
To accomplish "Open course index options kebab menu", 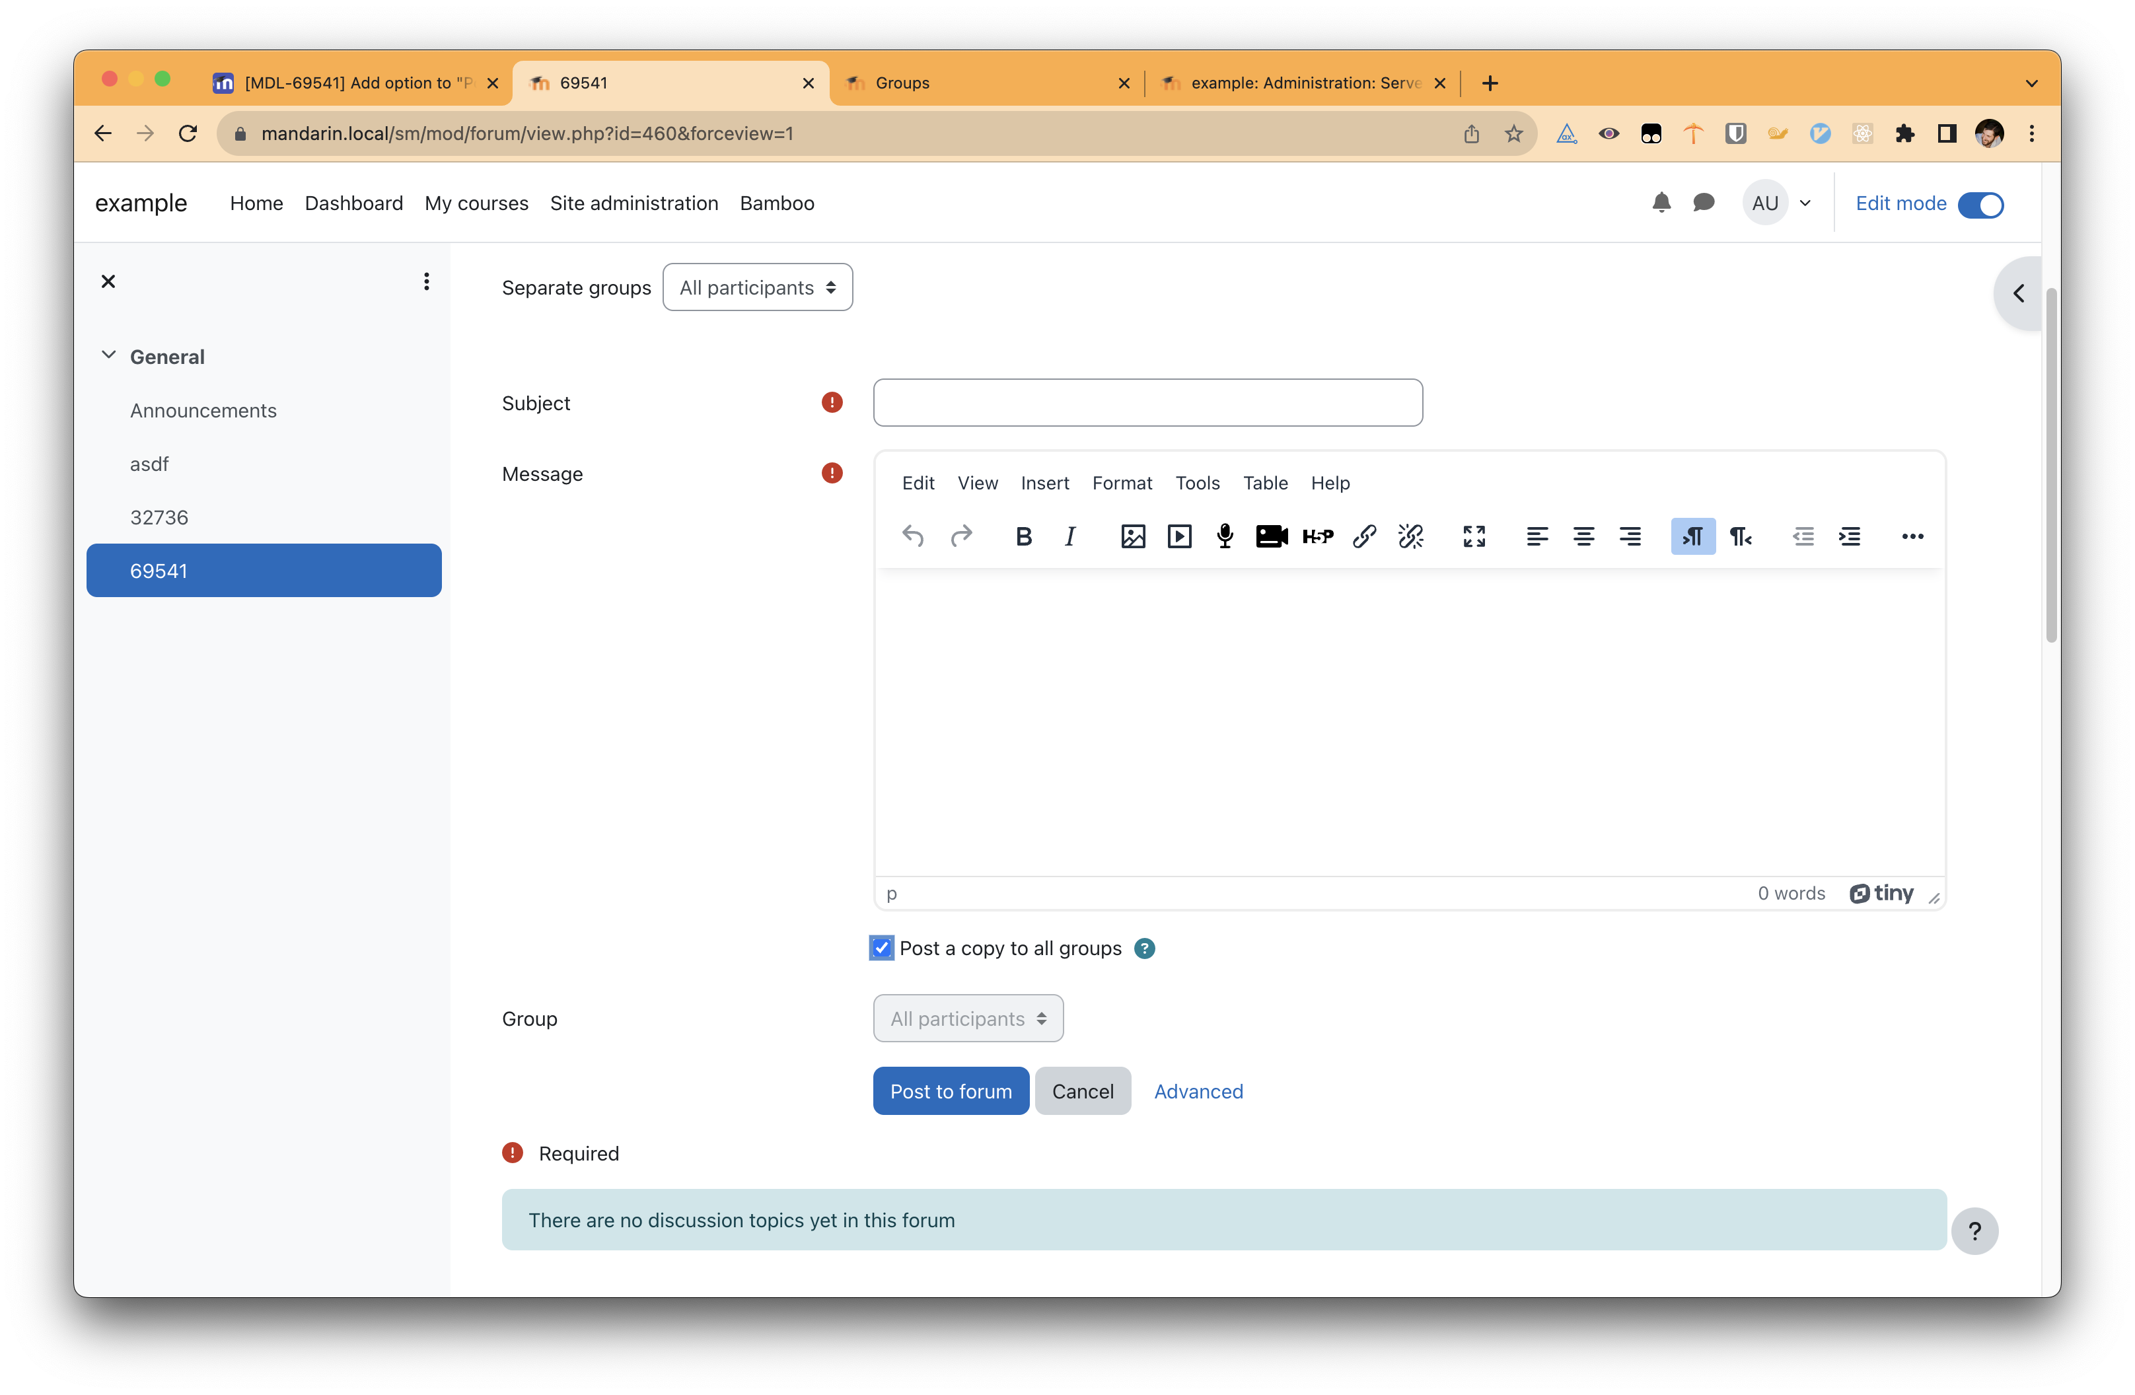I will [x=426, y=281].
